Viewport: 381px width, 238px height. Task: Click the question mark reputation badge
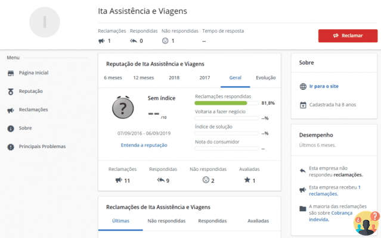click(x=123, y=107)
